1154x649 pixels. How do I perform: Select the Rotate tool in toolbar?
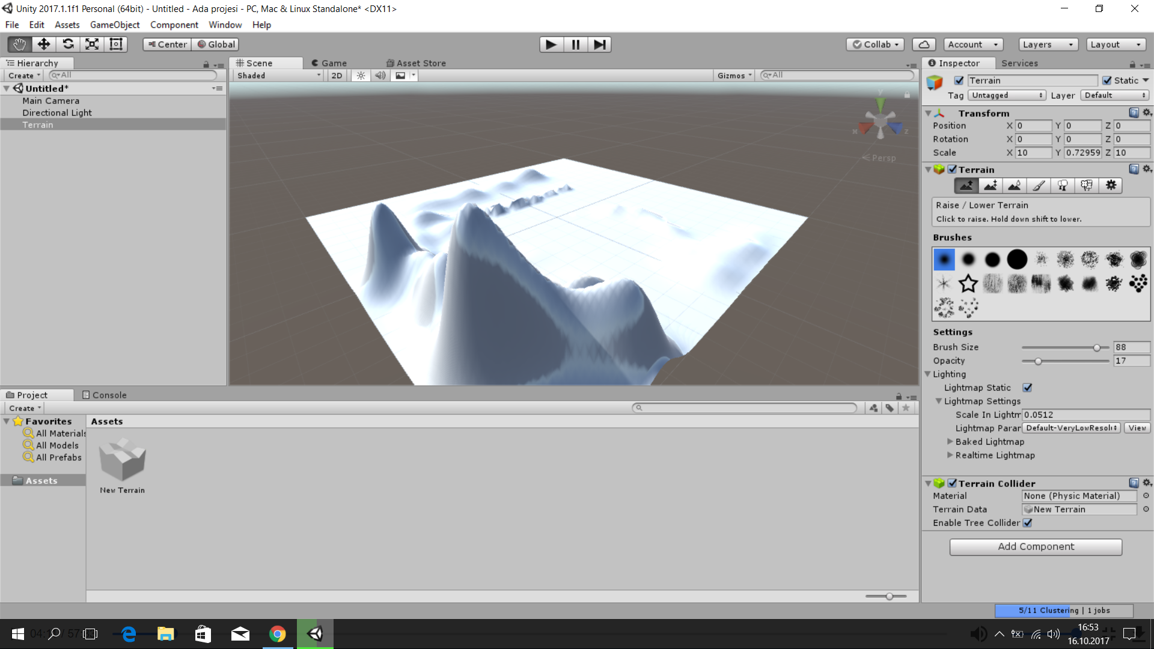click(x=68, y=44)
